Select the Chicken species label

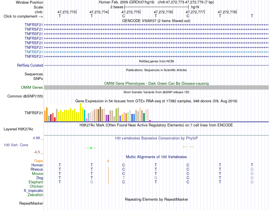point(36,186)
